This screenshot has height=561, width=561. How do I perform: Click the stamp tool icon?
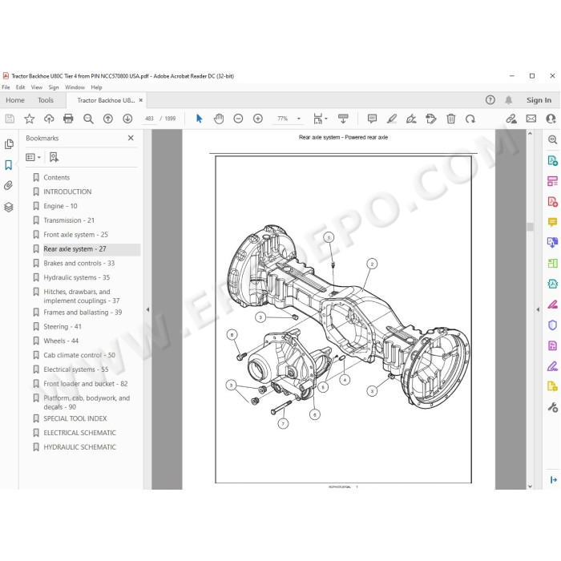pyautogui.click(x=431, y=119)
